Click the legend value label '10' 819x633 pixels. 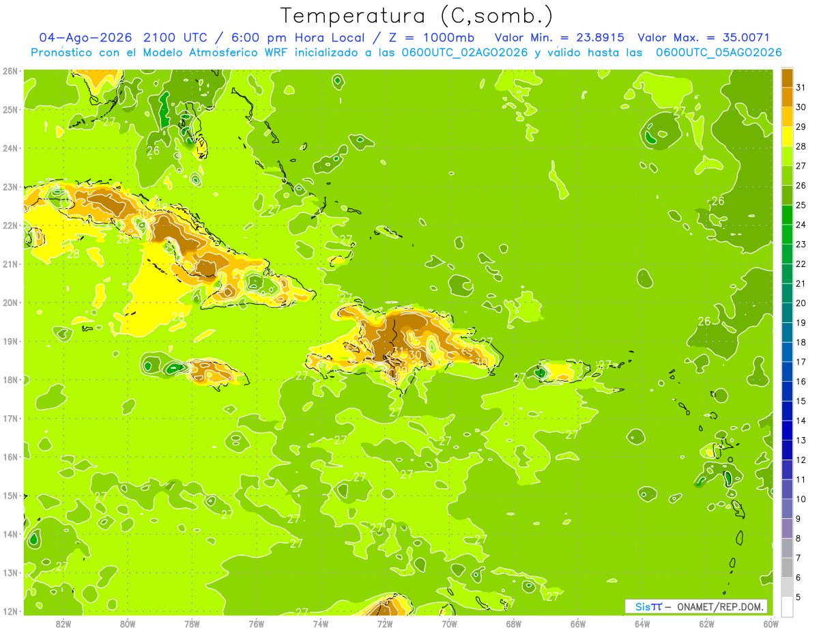[801, 499]
